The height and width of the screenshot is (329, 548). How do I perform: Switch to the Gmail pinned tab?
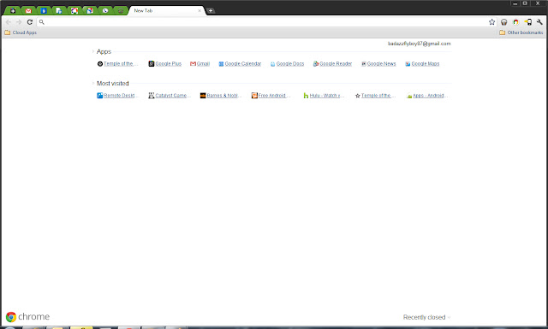(x=28, y=11)
